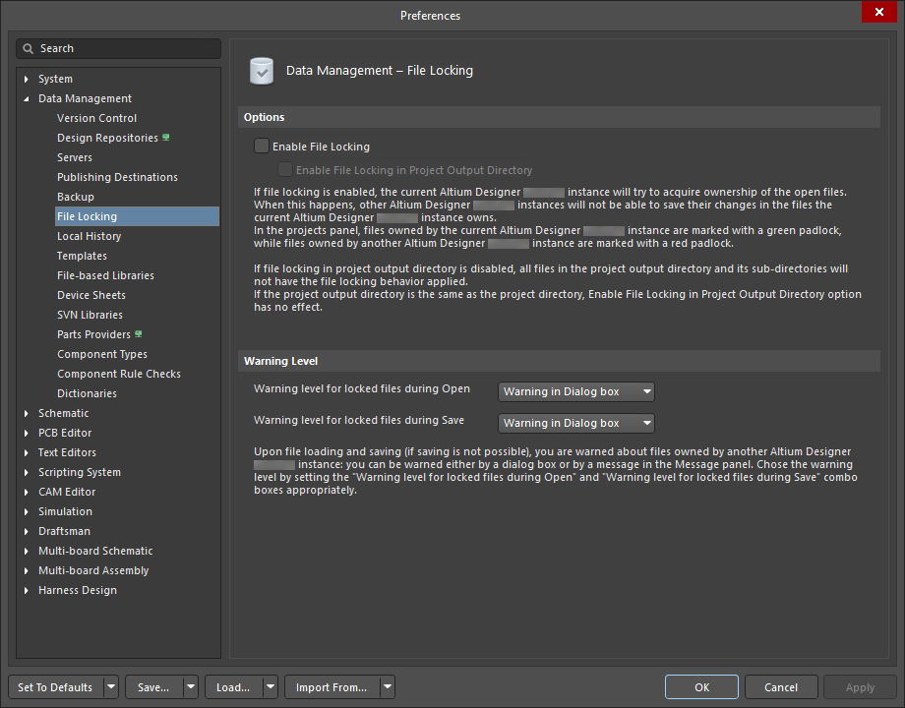Image resolution: width=905 pixels, height=708 pixels.
Task: Select Version Control in the tree
Action: tap(96, 118)
